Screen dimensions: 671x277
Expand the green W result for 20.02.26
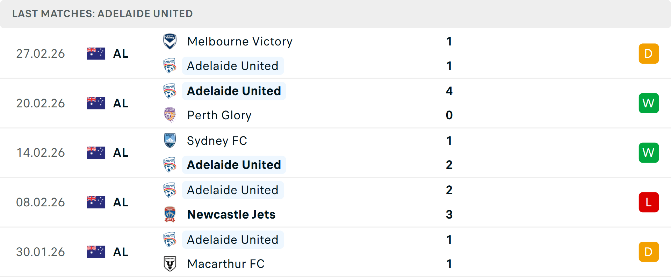pos(649,103)
